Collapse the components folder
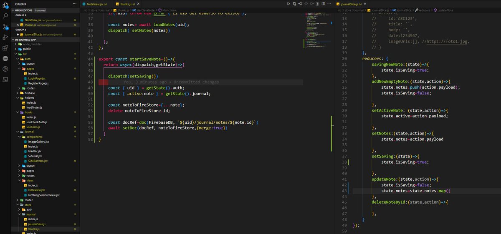 [35, 137]
